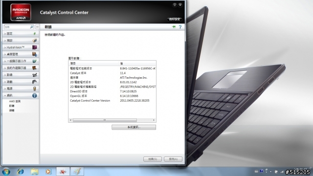This screenshot has height=176, width=313.
Task: Click the 項目 column header
Action: tap(93, 63)
